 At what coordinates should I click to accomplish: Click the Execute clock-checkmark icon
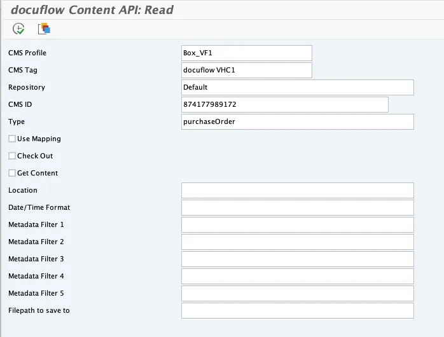point(18,29)
